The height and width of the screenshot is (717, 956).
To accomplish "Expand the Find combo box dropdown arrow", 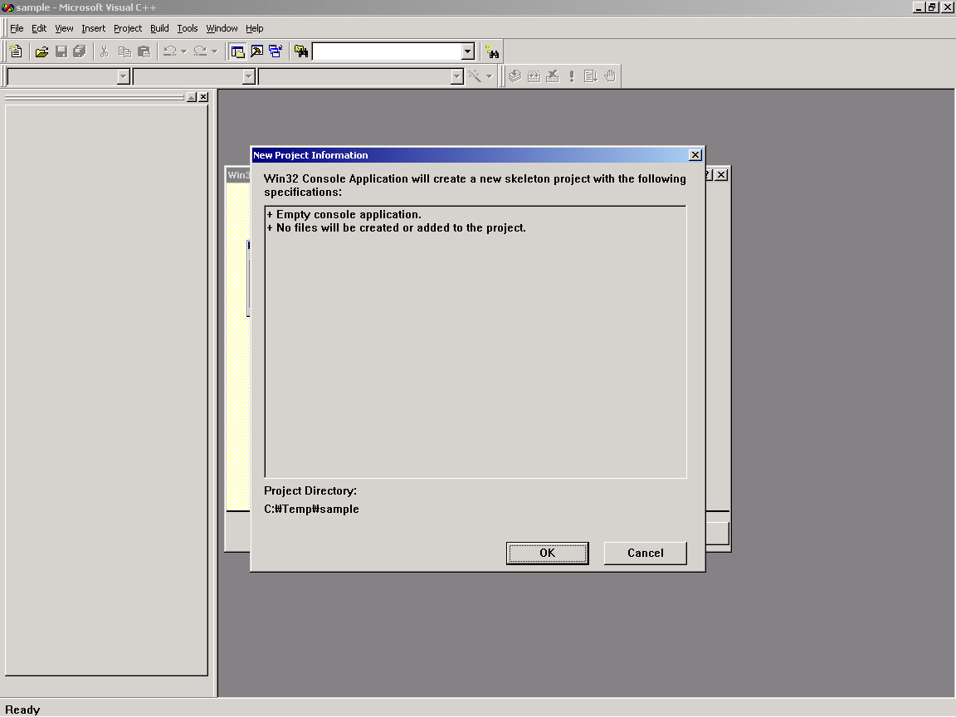I will (467, 51).
